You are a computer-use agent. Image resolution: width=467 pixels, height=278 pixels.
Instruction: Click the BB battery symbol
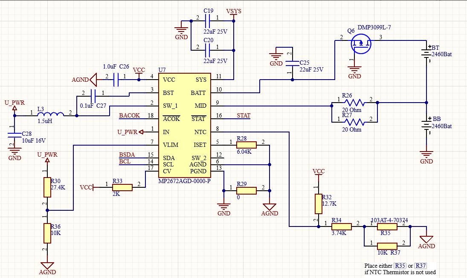pos(426,126)
